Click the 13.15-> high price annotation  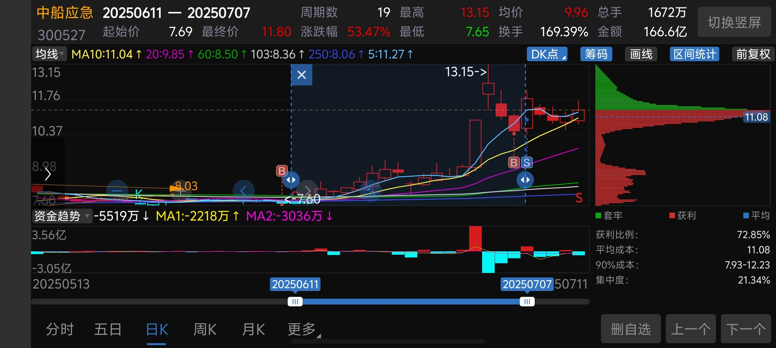(x=466, y=72)
